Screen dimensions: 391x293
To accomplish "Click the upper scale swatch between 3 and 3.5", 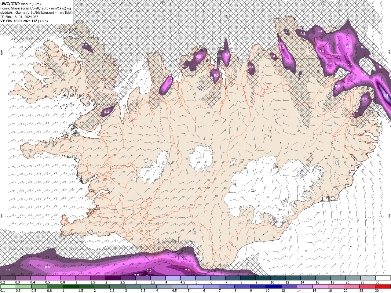I will click(x=143, y=278).
